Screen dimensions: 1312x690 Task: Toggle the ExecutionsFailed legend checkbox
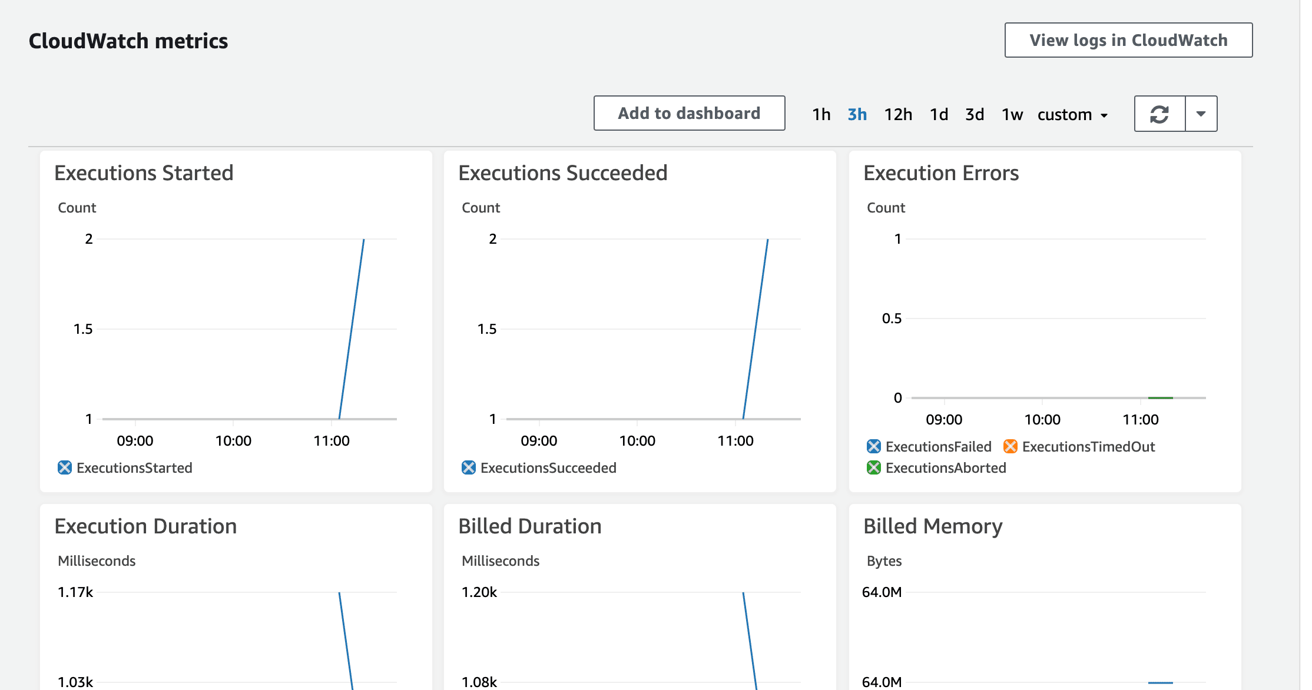click(x=874, y=446)
